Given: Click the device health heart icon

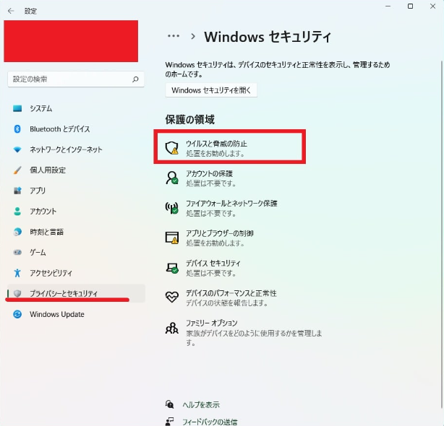Looking at the screenshot, I should (x=172, y=297).
